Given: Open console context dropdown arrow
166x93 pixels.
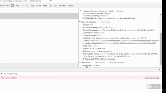Looking at the screenshot, I should pos(2,74).
